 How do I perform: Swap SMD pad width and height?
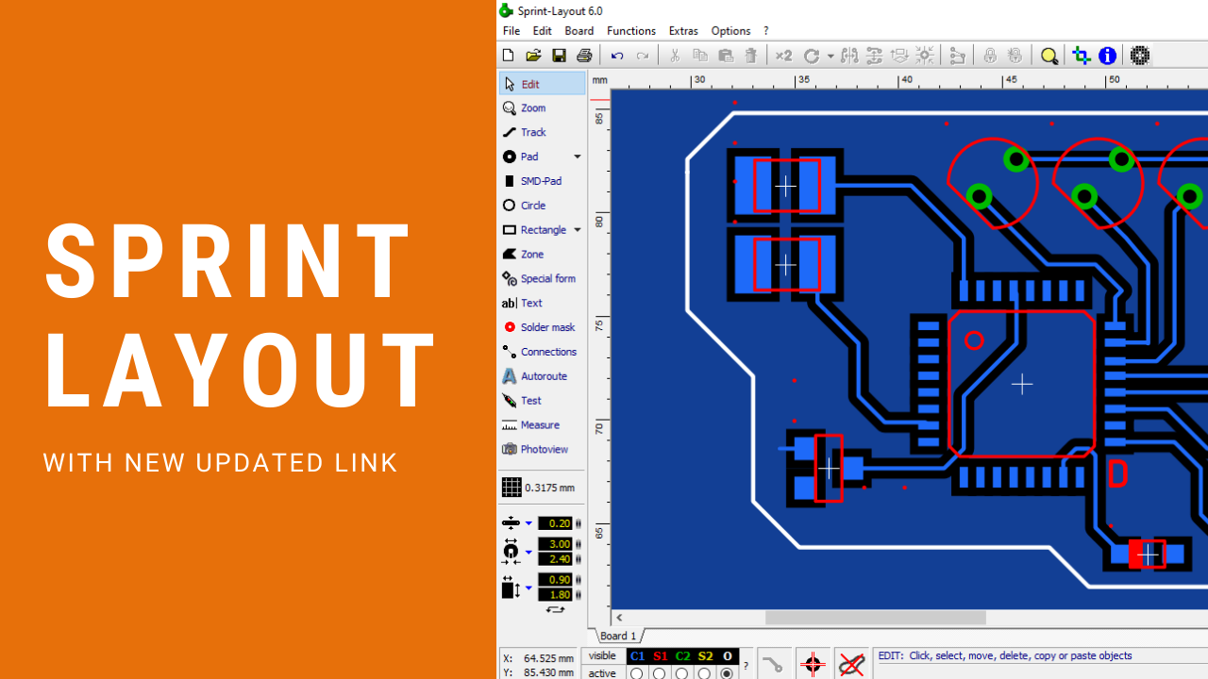pos(555,610)
